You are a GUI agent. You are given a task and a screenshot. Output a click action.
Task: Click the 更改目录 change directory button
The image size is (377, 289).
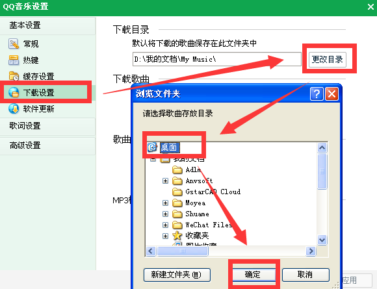point(327,59)
